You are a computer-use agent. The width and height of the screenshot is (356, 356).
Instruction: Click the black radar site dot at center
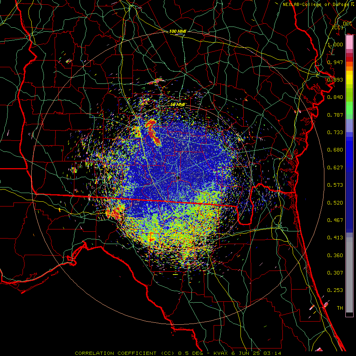[178, 178]
